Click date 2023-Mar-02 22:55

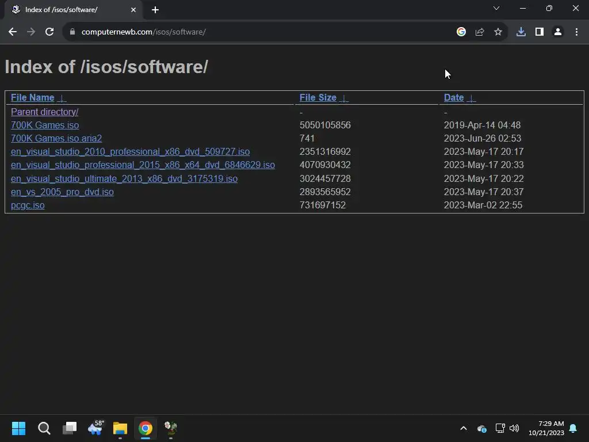point(483,205)
